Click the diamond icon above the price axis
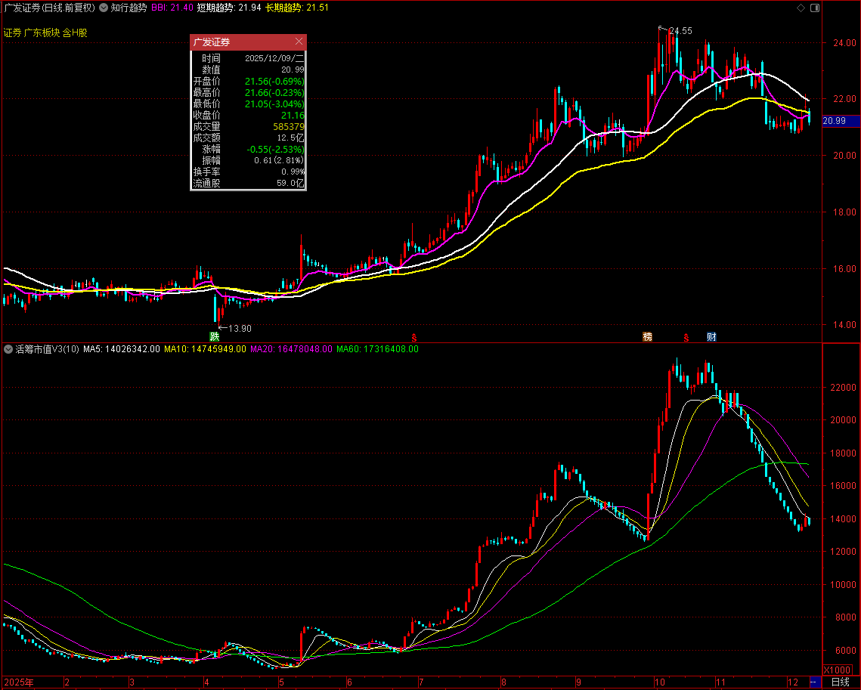861x690 pixels. 801,8
